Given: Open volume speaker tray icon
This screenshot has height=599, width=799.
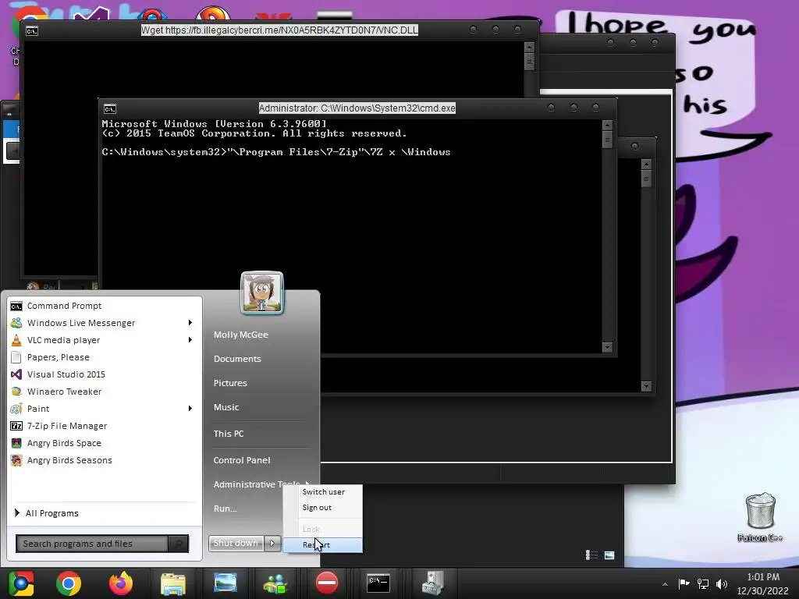Looking at the screenshot, I should point(722,583).
